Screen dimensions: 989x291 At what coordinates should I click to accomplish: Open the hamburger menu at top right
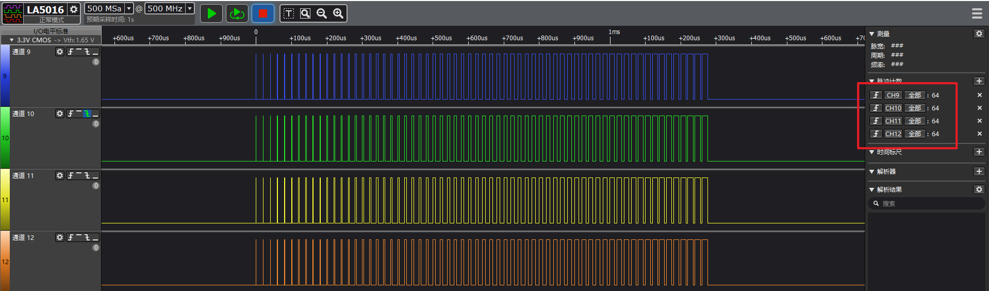click(x=977, y=13)
